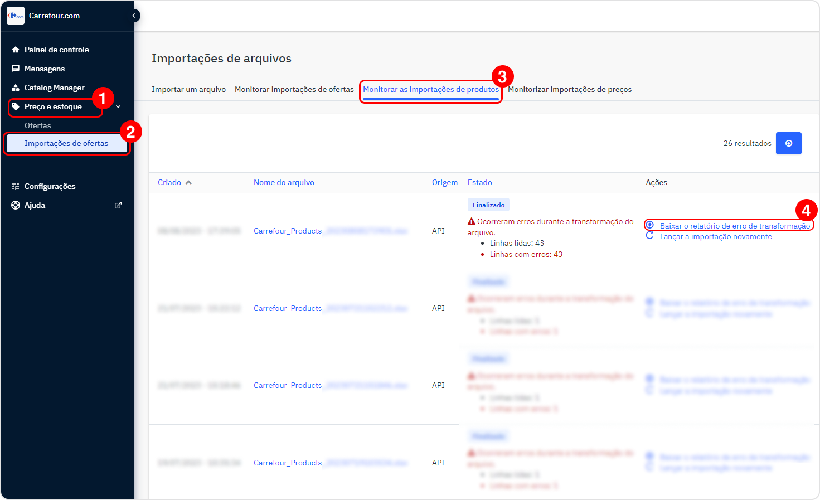This screenshot has width=820, height=500.
Task: Switch to Monitorar importações de ofertas tab
Action: coord(294,89)
